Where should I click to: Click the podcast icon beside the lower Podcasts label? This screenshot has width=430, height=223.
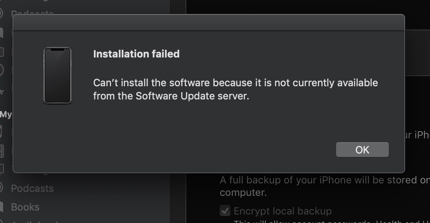[2, 188]
